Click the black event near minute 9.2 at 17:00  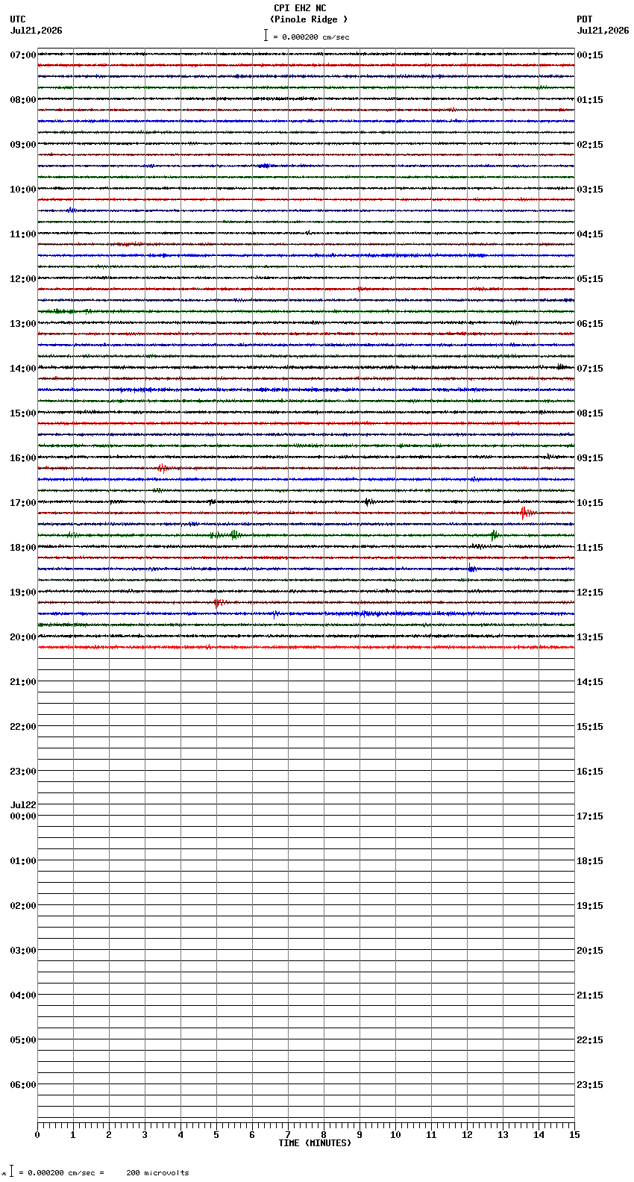pyautogui.click(x=368, y=501)
